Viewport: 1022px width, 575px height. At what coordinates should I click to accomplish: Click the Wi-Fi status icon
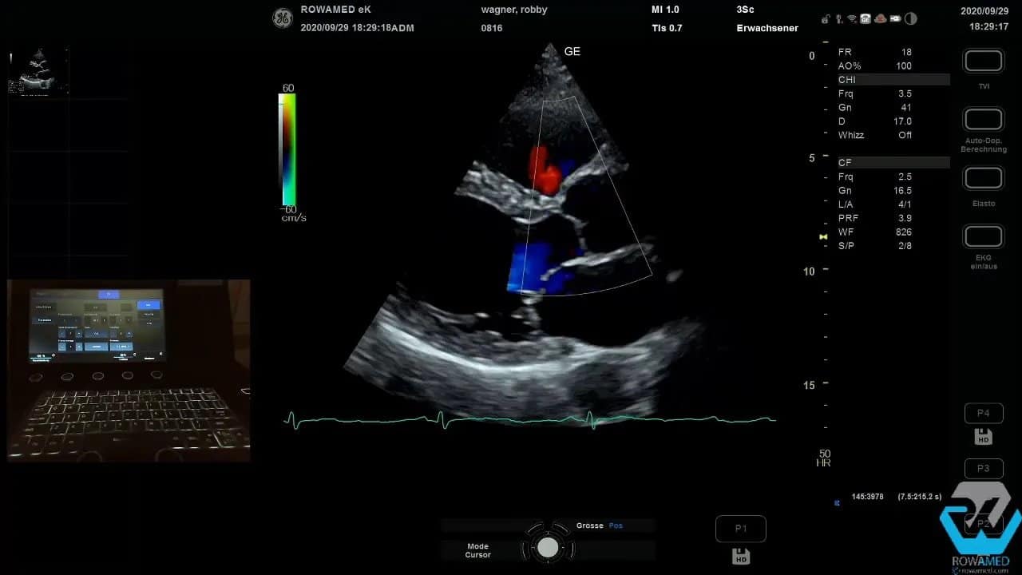click(x=851, y=19)
